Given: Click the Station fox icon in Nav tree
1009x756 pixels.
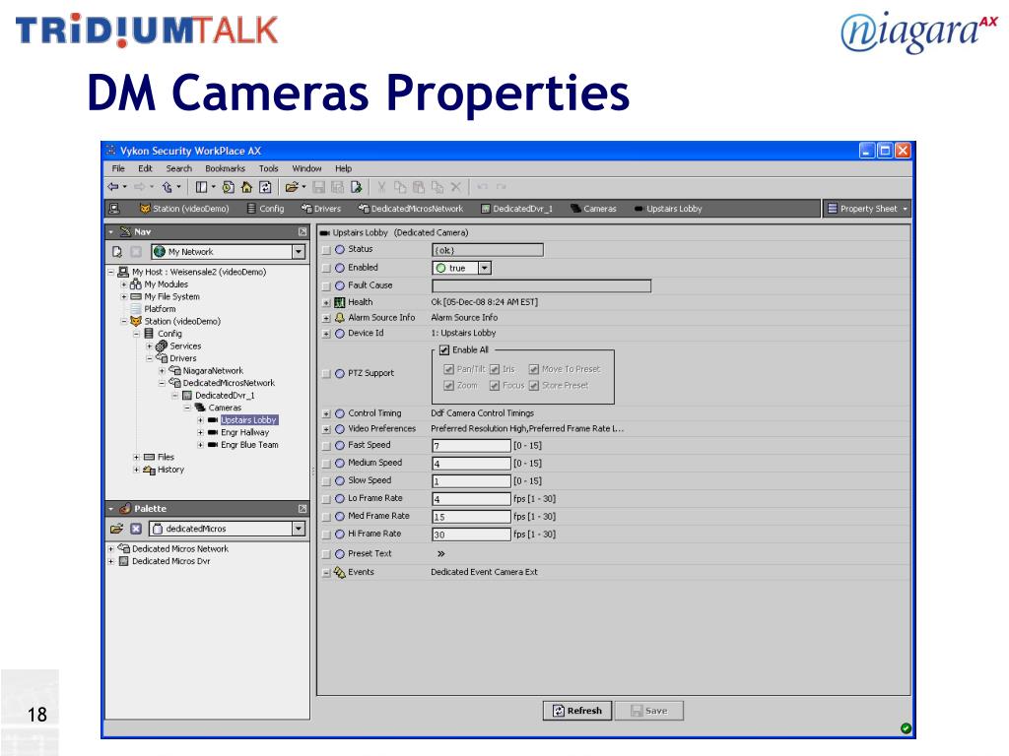Looking at the screenshot, I should (136, 321).
